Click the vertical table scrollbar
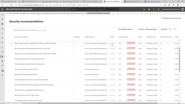Image resolution: width=185 pixels, height=104 pixels. pyautogui.click(x=180, y=59)
